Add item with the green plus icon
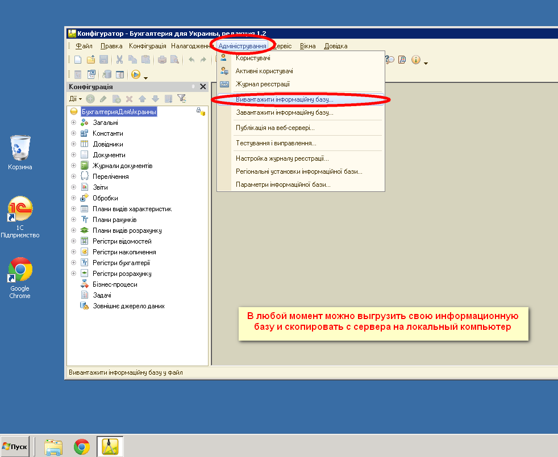 (x=90, y=99)
